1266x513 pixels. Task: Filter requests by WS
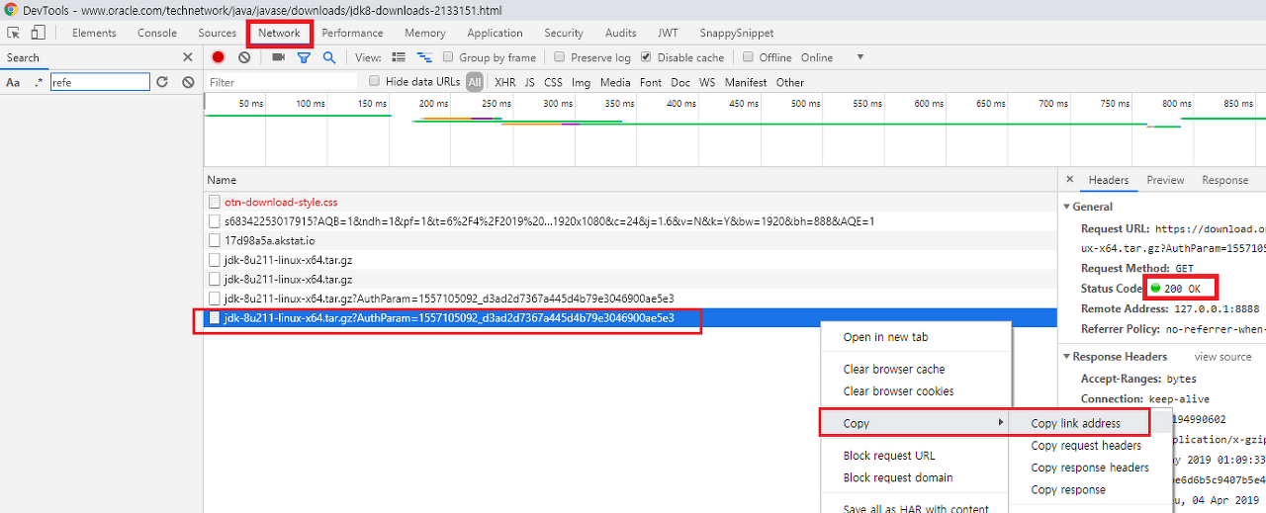click(707, 82)
